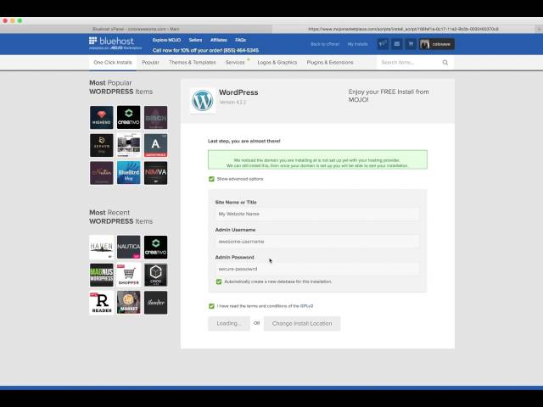Open the Nimva theme thumbnail

[156, 173]
